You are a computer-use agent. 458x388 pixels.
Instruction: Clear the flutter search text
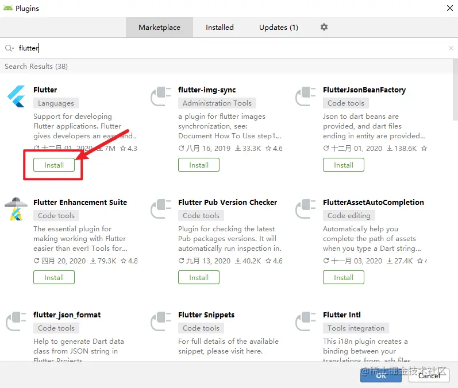pos(451,48)
